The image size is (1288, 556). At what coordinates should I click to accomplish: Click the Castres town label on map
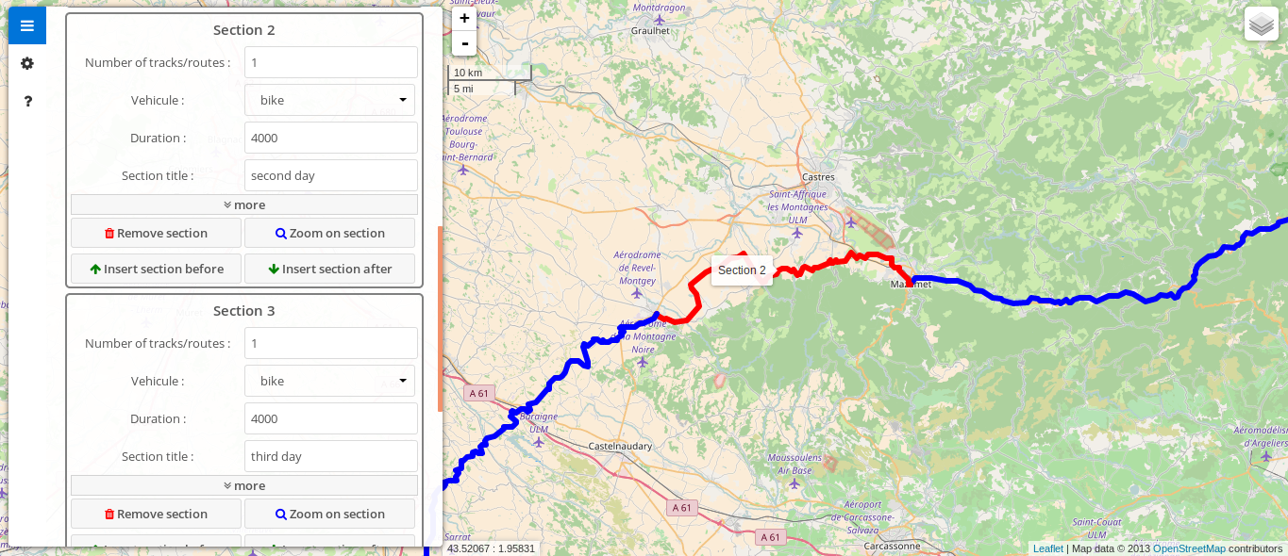[818, 177]
